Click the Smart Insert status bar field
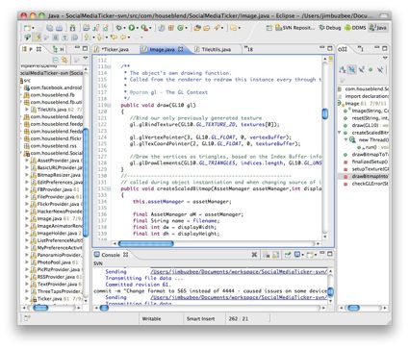This screenshot has height=349, width=409. click(200, 318)
